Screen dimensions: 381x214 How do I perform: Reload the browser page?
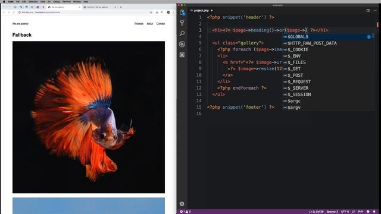pos(14,12)
